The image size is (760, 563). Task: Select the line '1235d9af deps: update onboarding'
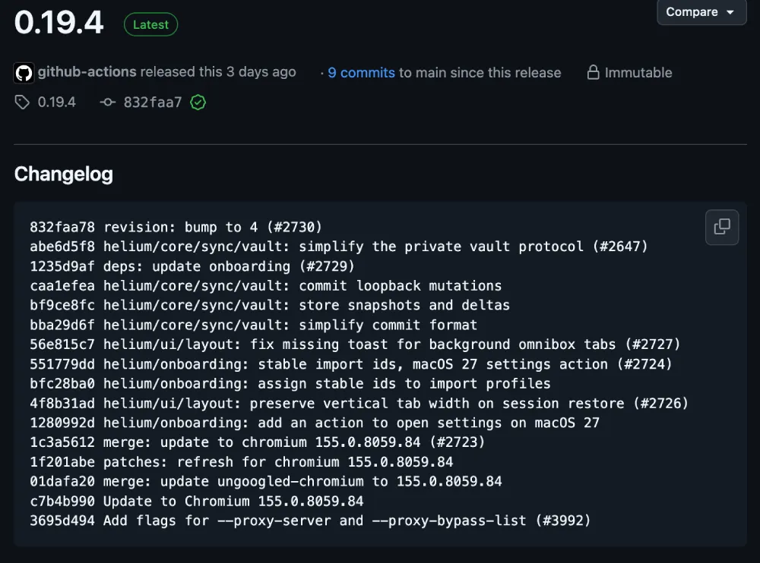(x=192, y=266)
